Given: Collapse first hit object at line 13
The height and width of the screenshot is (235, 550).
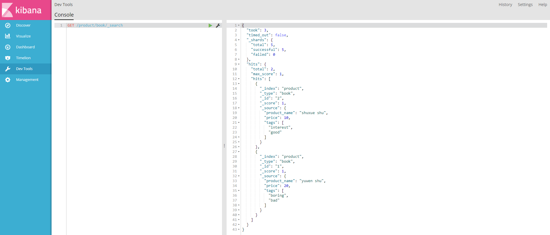Looking at the screenshot, I should point(239,84).
